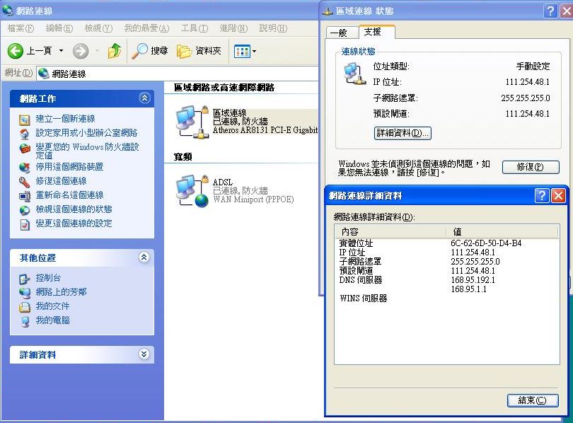Image resolution: width=573 pixels, height=423 pixels.
Task: Click the 結束(C) button
Action: point(533,400)
